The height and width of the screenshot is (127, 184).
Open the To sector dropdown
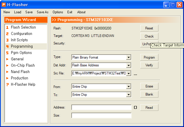click(129, 95)
